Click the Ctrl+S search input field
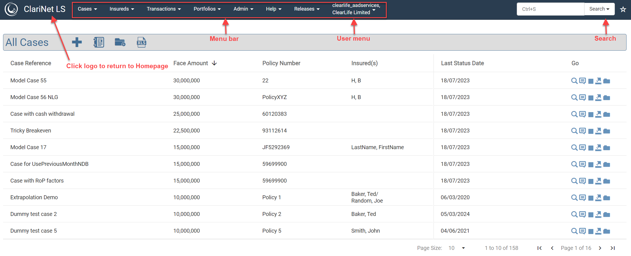Image resolution: width=631 pixels, height=256 pixels. coord(550,9)
